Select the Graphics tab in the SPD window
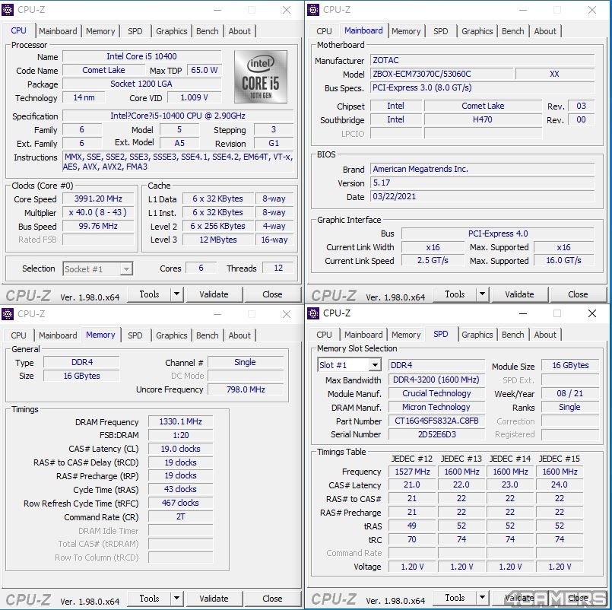Image resolution: width=612 pixels, height=610 pixels. click(477, 335)
